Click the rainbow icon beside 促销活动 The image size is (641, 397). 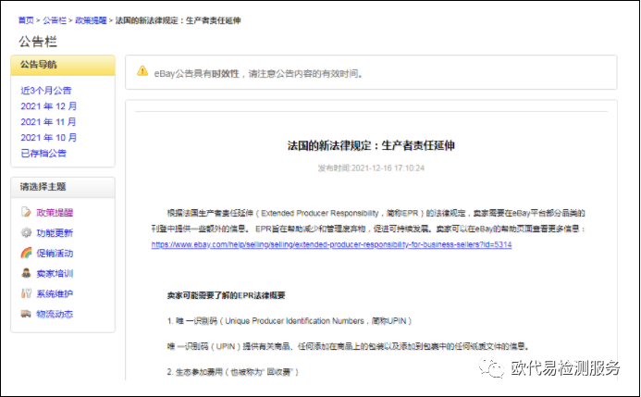26,254
